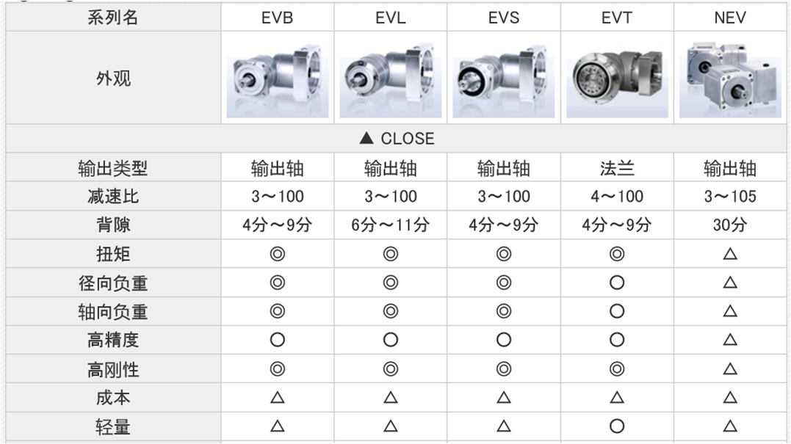The height and width of the screenshot is (444, 791).
Task: Collapse the table with CLOSE triangle
Action: (x=397, y=138)
